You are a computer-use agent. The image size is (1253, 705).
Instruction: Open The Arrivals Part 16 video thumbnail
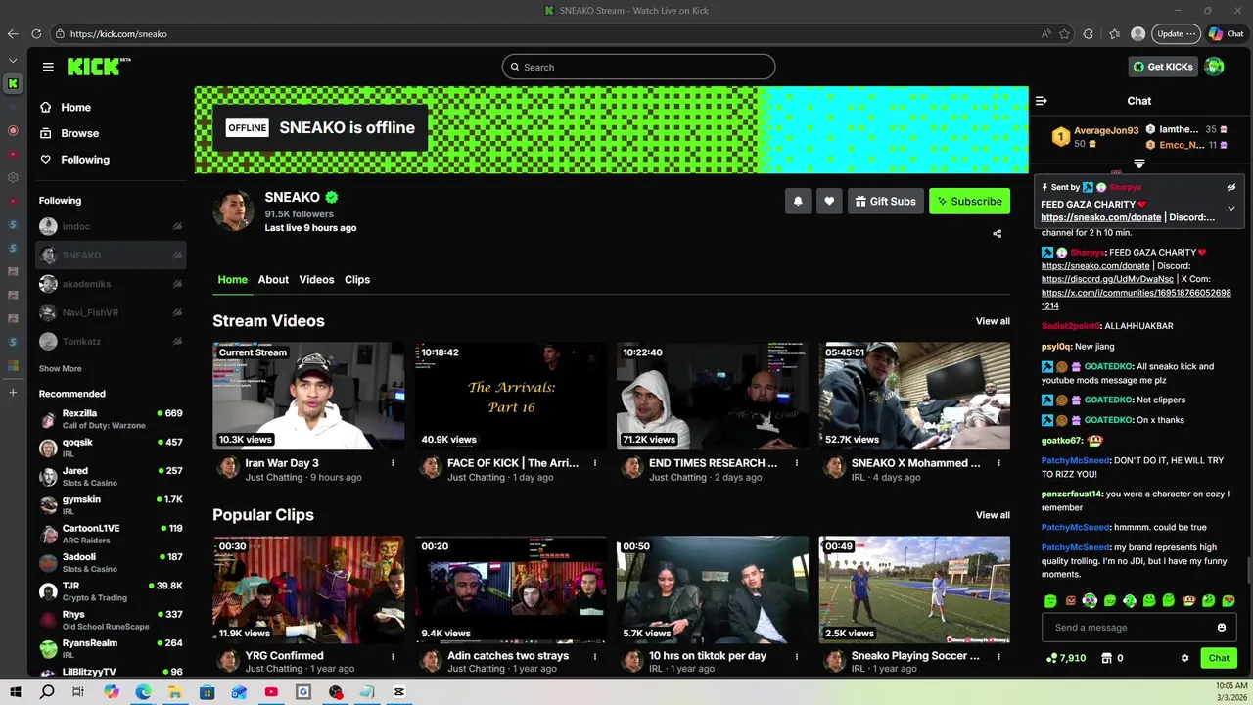510,396
